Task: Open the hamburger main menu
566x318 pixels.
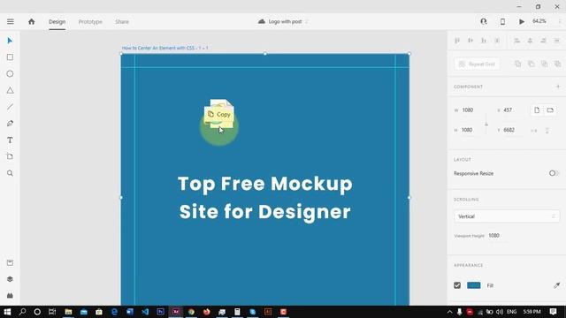Action: (x=11, y=21)
